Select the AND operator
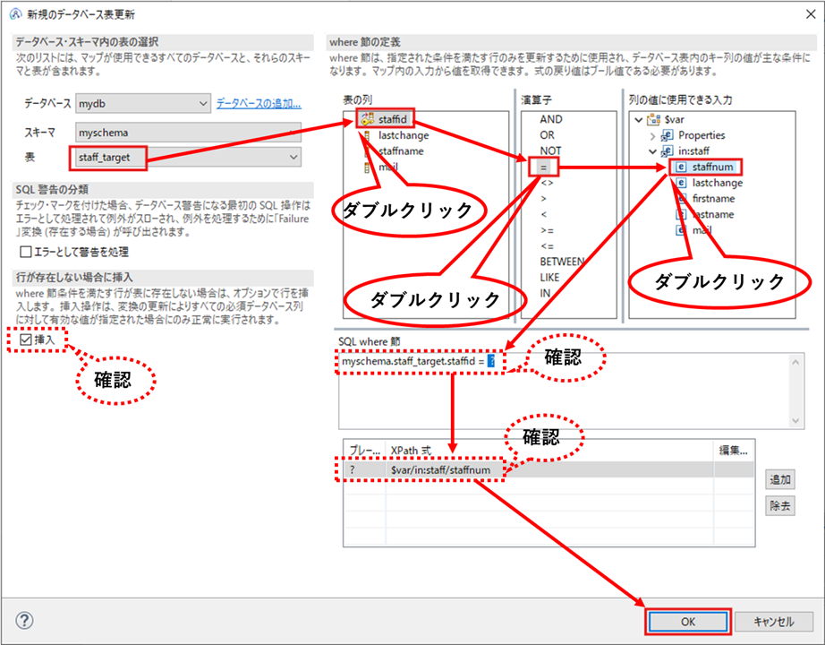Image resolution: width=825 pixels, height=645 pixels. click(x=551, y=120)
